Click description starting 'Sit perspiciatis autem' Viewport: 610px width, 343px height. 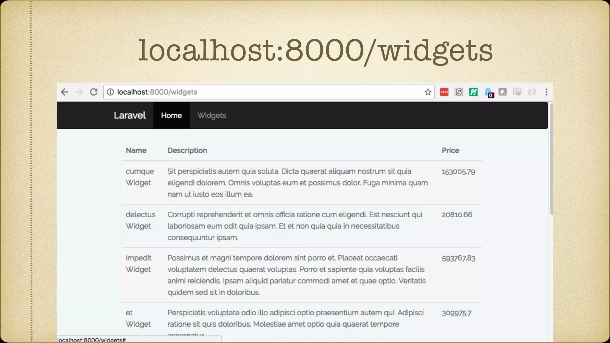click(298, 183)
